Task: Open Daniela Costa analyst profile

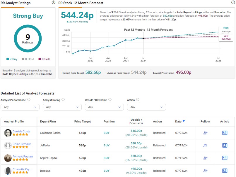Action: pyautogui.click(x=21, y=131)
